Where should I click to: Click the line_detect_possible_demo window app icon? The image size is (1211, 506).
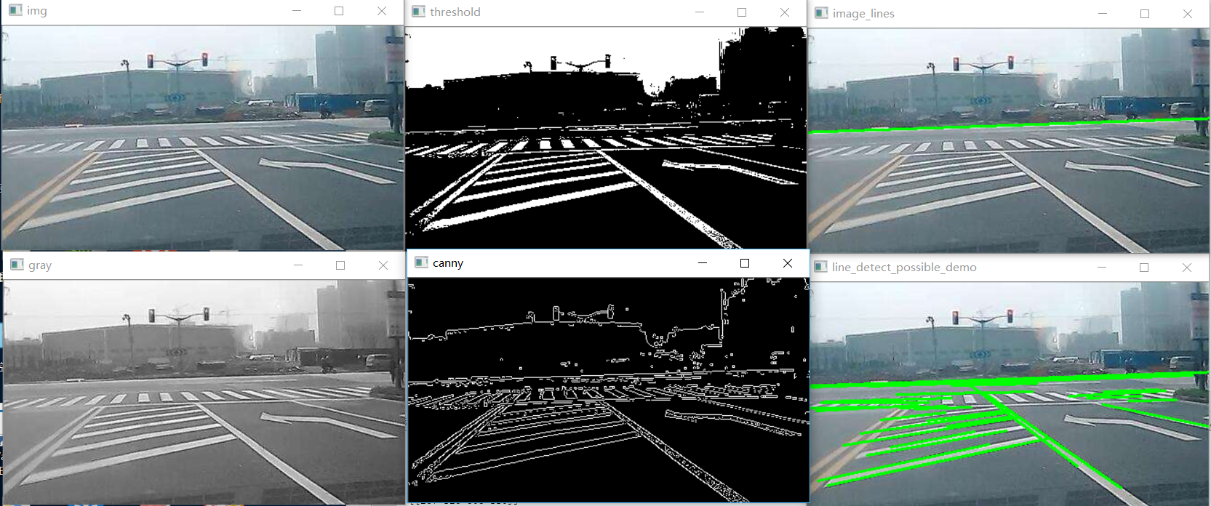(x=820, y=267)
